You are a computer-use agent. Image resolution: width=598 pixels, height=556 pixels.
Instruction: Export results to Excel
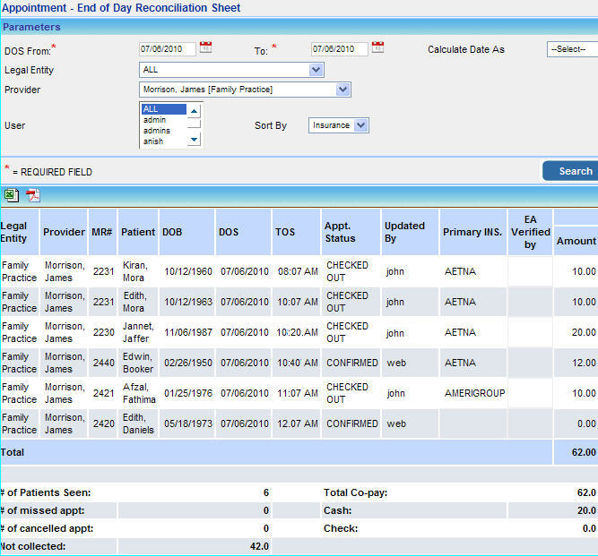[11, 195]
